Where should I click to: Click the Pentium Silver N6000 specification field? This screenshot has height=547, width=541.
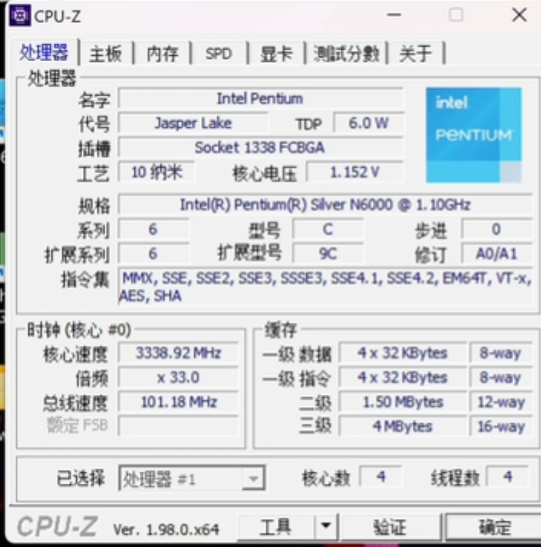[x=325, y=205]
